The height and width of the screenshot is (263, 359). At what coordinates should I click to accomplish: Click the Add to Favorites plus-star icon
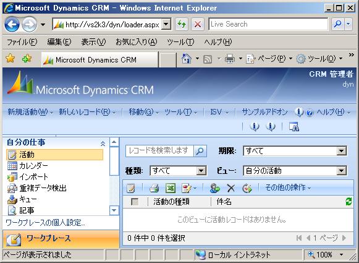coord(27,59)
